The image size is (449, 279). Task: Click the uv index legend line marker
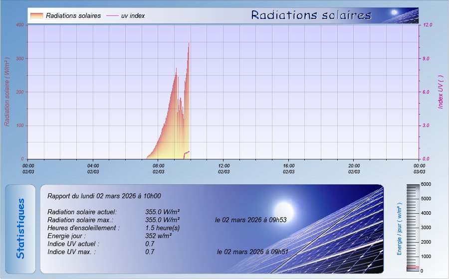pyautogui.click(x=112, y=16)
